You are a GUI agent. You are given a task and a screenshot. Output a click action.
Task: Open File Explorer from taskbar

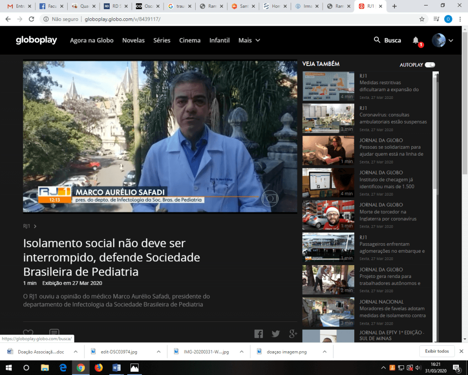pyautogui.click(x=45, y=368)
